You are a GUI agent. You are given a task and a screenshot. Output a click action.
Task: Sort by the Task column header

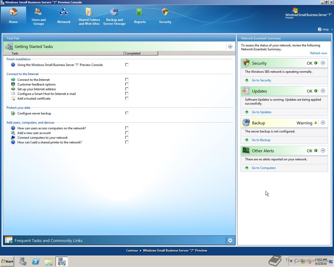click(63, 53)
